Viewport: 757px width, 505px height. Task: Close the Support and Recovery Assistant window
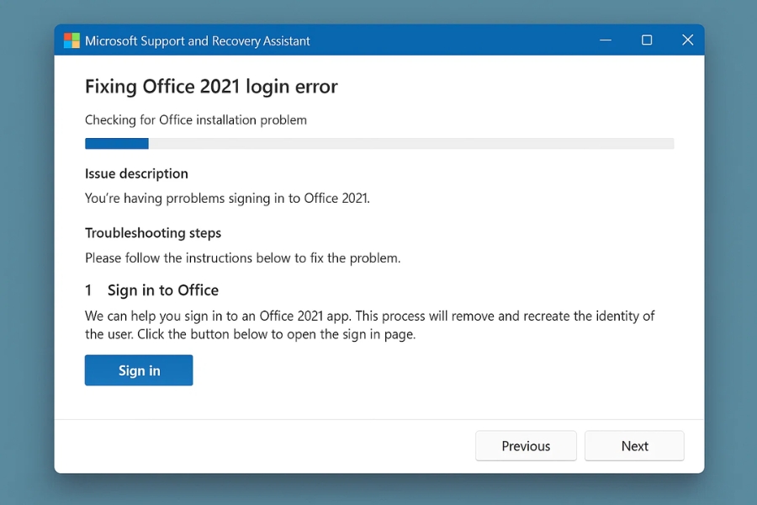coord(687,40)
